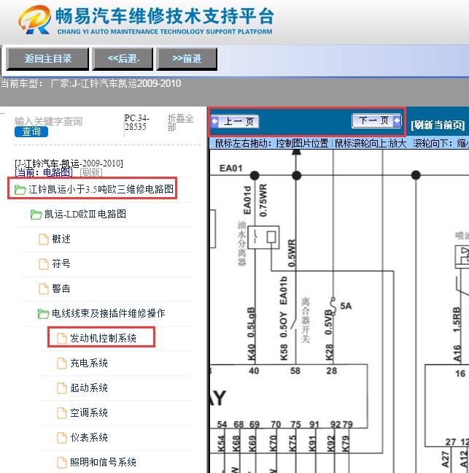Open the 概述 document
The height and width of the screenshot is (473, 469).
point(61,239)
